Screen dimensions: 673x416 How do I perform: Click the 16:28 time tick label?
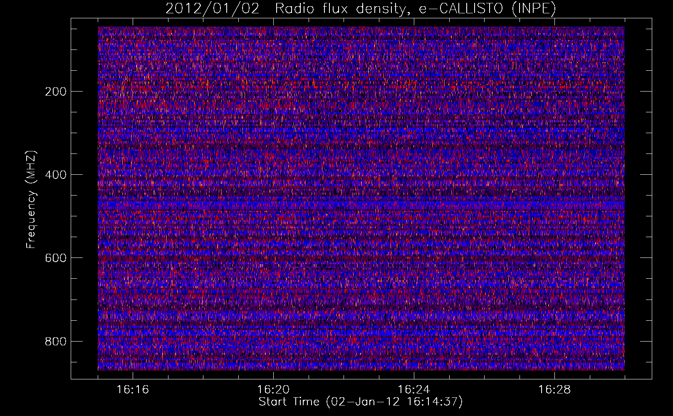(554, 390)
